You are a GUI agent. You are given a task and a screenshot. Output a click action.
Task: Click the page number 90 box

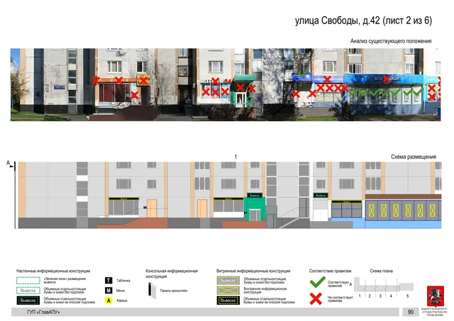tap(410, 312)
